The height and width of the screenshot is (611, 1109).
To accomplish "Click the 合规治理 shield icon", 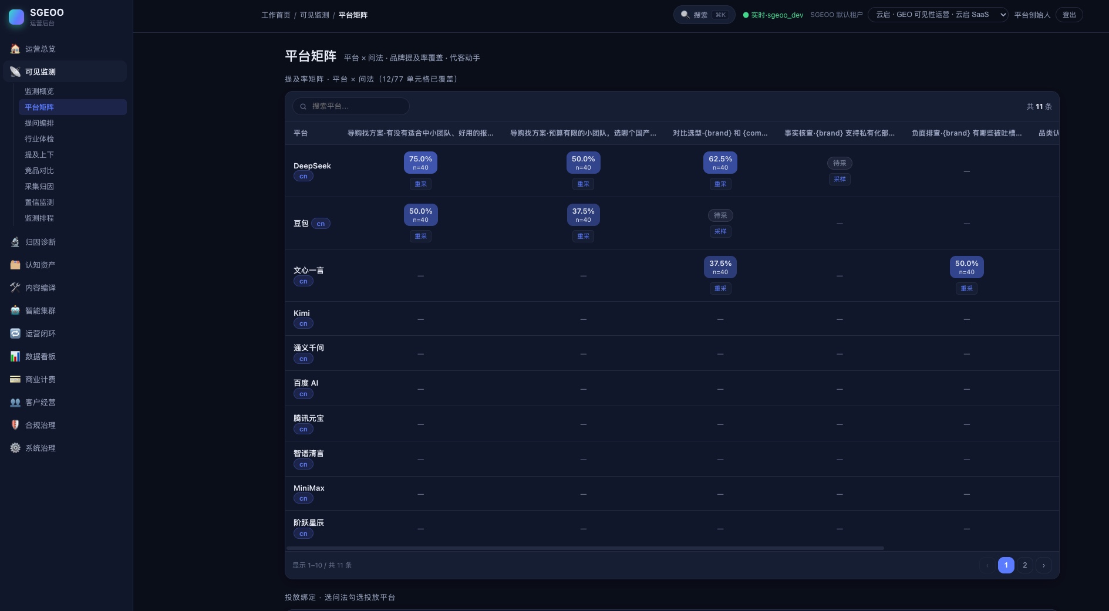I will coord(15,425).
